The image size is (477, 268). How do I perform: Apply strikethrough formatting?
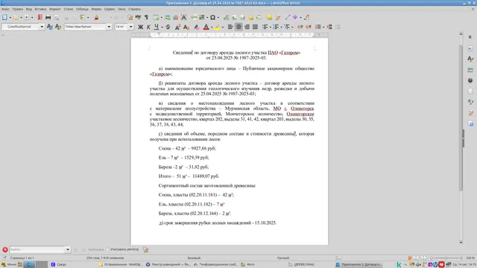click(x=168, y=27)
